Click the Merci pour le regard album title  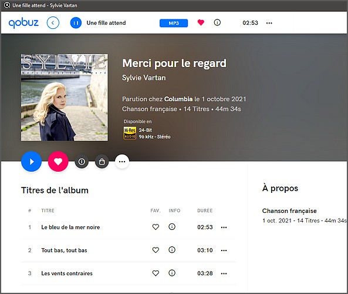point(174,63)
